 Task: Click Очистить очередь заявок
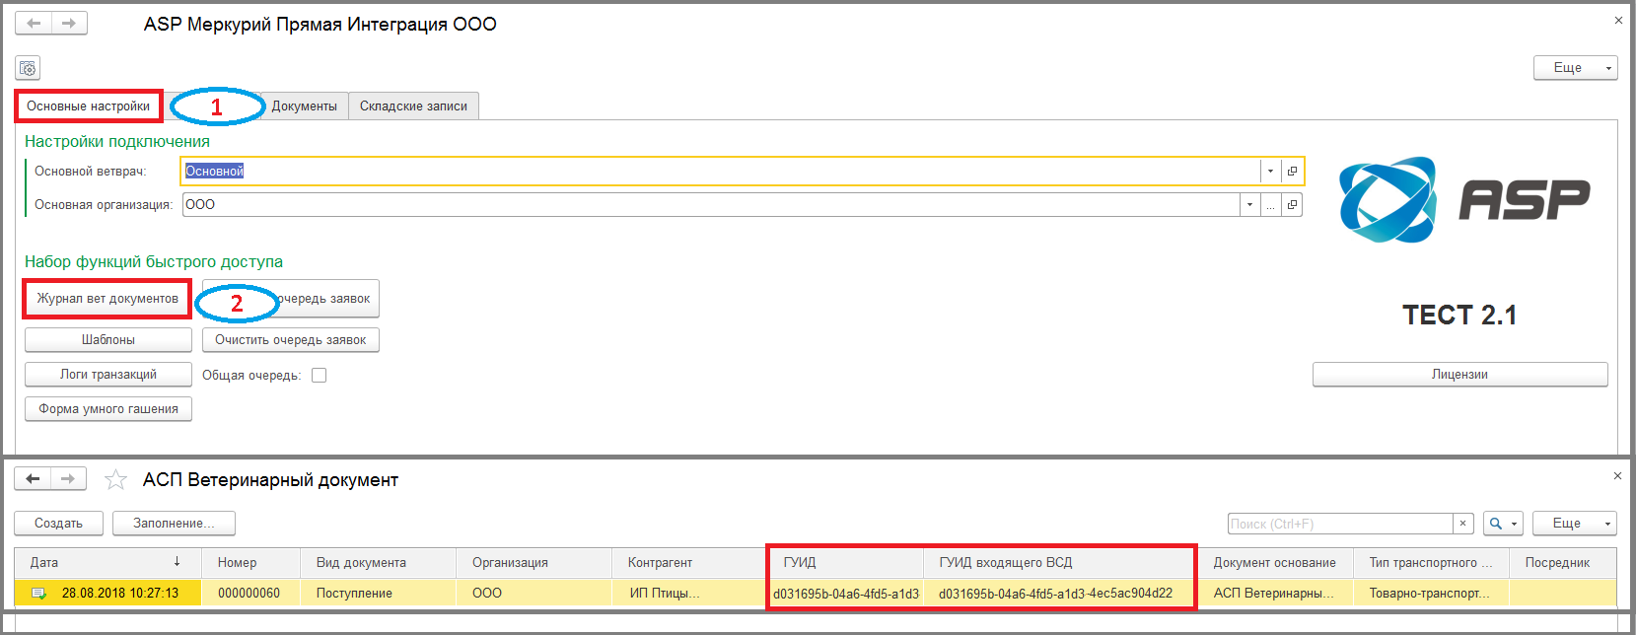click(x=291, y=339)
